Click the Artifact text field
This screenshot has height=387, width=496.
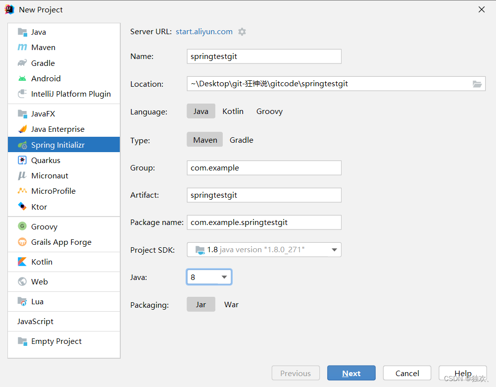click(264, 195)
